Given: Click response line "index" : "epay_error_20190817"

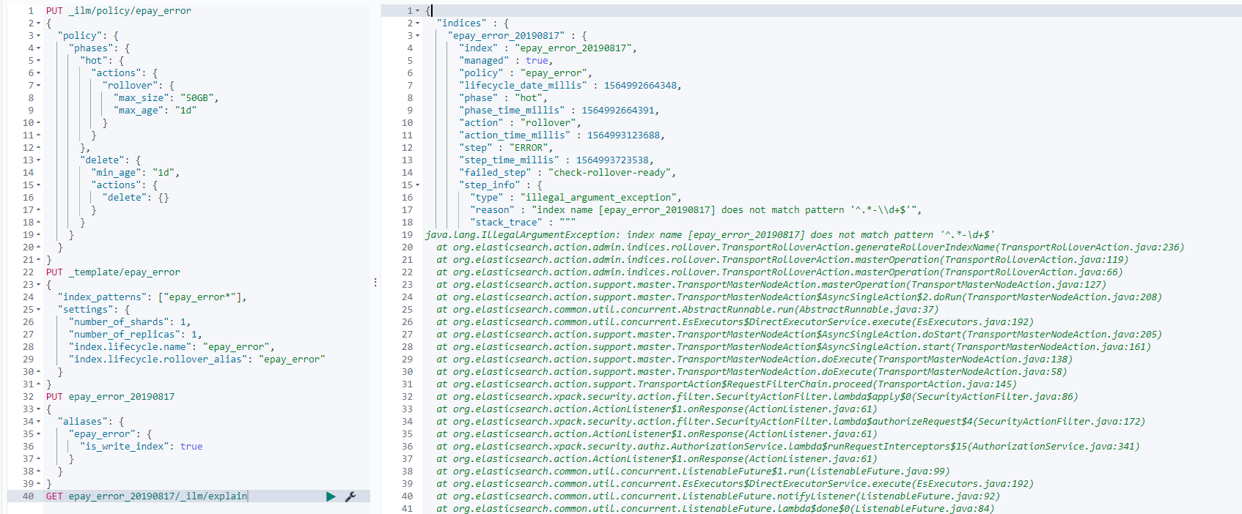Looking at the screenshot, I should coord(548,48).
